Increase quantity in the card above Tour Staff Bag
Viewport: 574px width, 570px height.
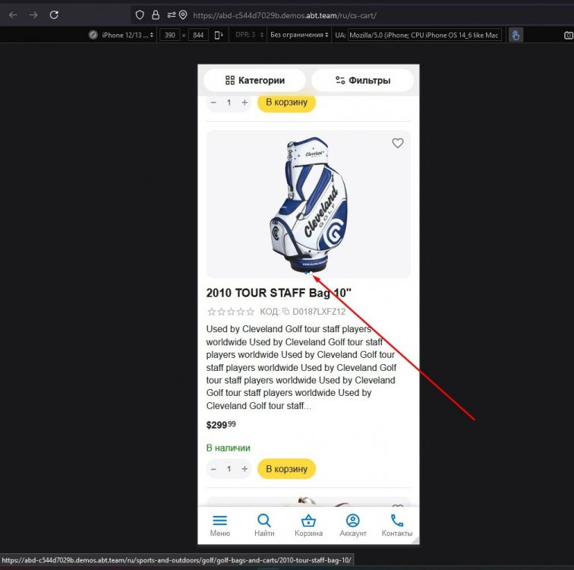[244, 103]
